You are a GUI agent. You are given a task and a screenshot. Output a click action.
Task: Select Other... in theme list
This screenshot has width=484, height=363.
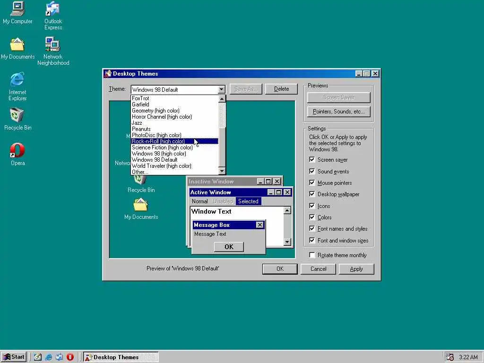click(174, 172)
